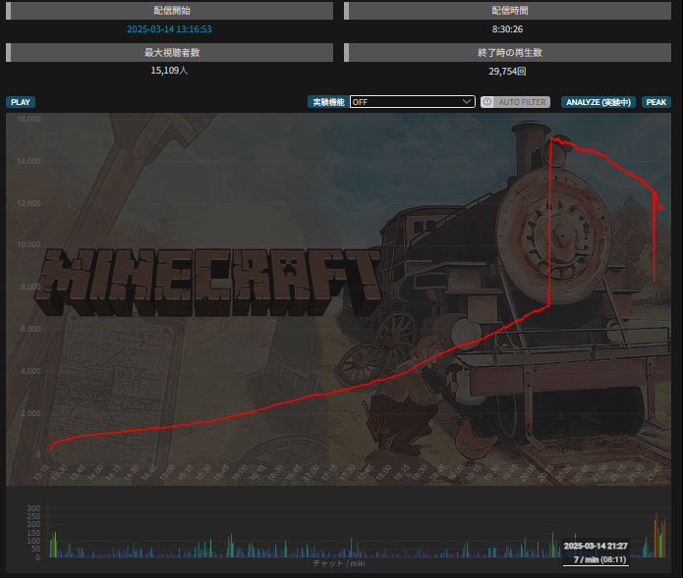Screen dimensions: 683x578
Task: Click the 実験機能 label
Action: click(328, 102)
